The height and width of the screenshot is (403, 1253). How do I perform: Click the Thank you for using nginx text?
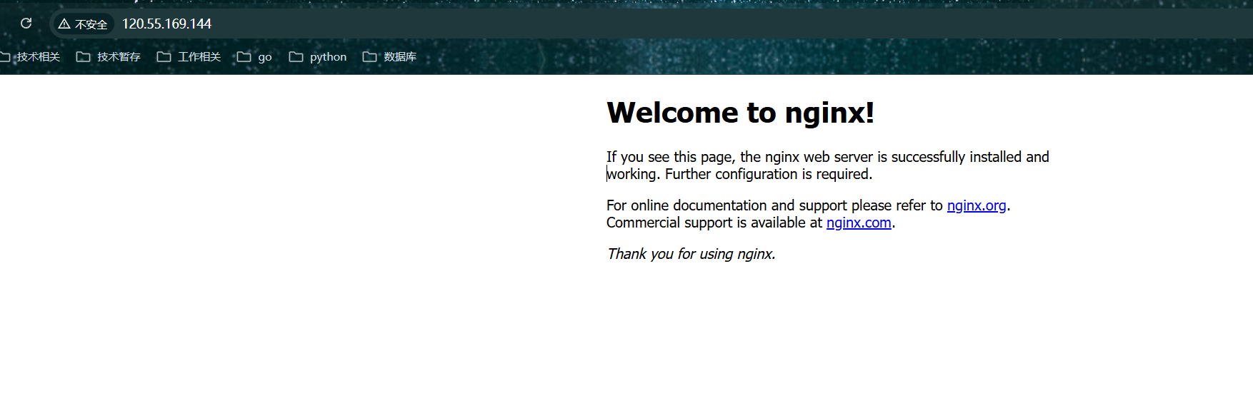pyautogui.click(x=691, y=254)
